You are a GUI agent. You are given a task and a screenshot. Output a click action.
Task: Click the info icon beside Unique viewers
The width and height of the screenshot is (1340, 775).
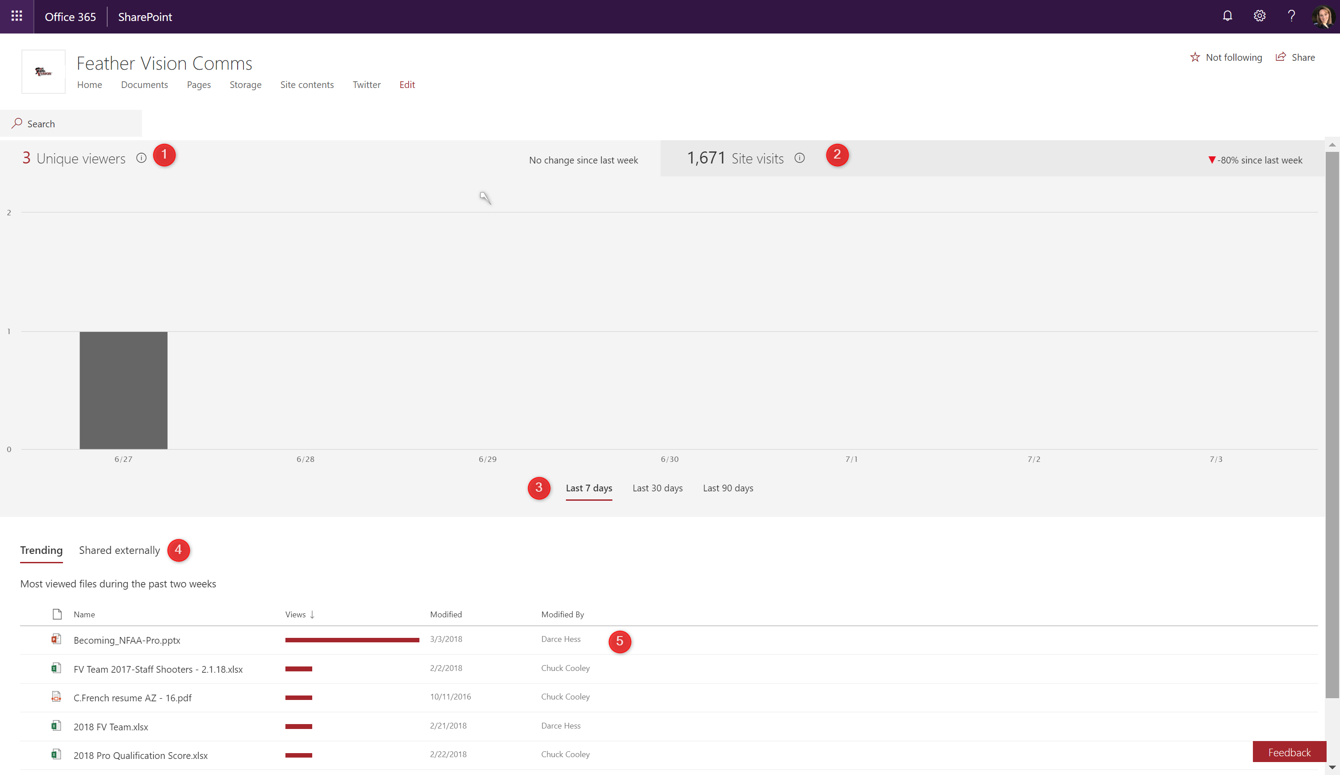(141, 158)
